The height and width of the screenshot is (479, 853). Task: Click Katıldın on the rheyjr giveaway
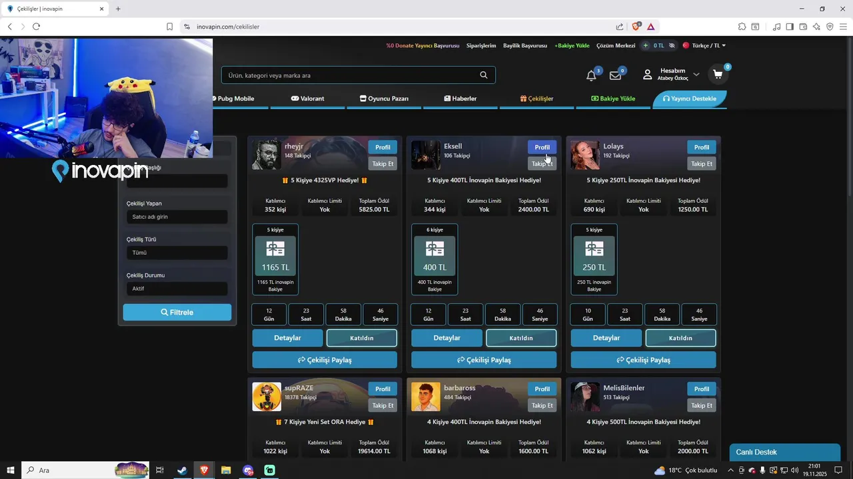point(362,338)
